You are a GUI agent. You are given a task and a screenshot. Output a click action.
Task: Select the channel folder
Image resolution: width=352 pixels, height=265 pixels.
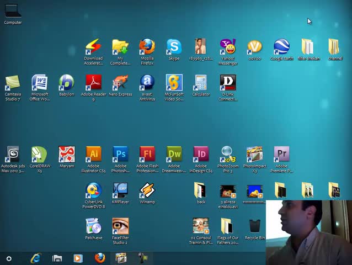(x=335, y=49)
